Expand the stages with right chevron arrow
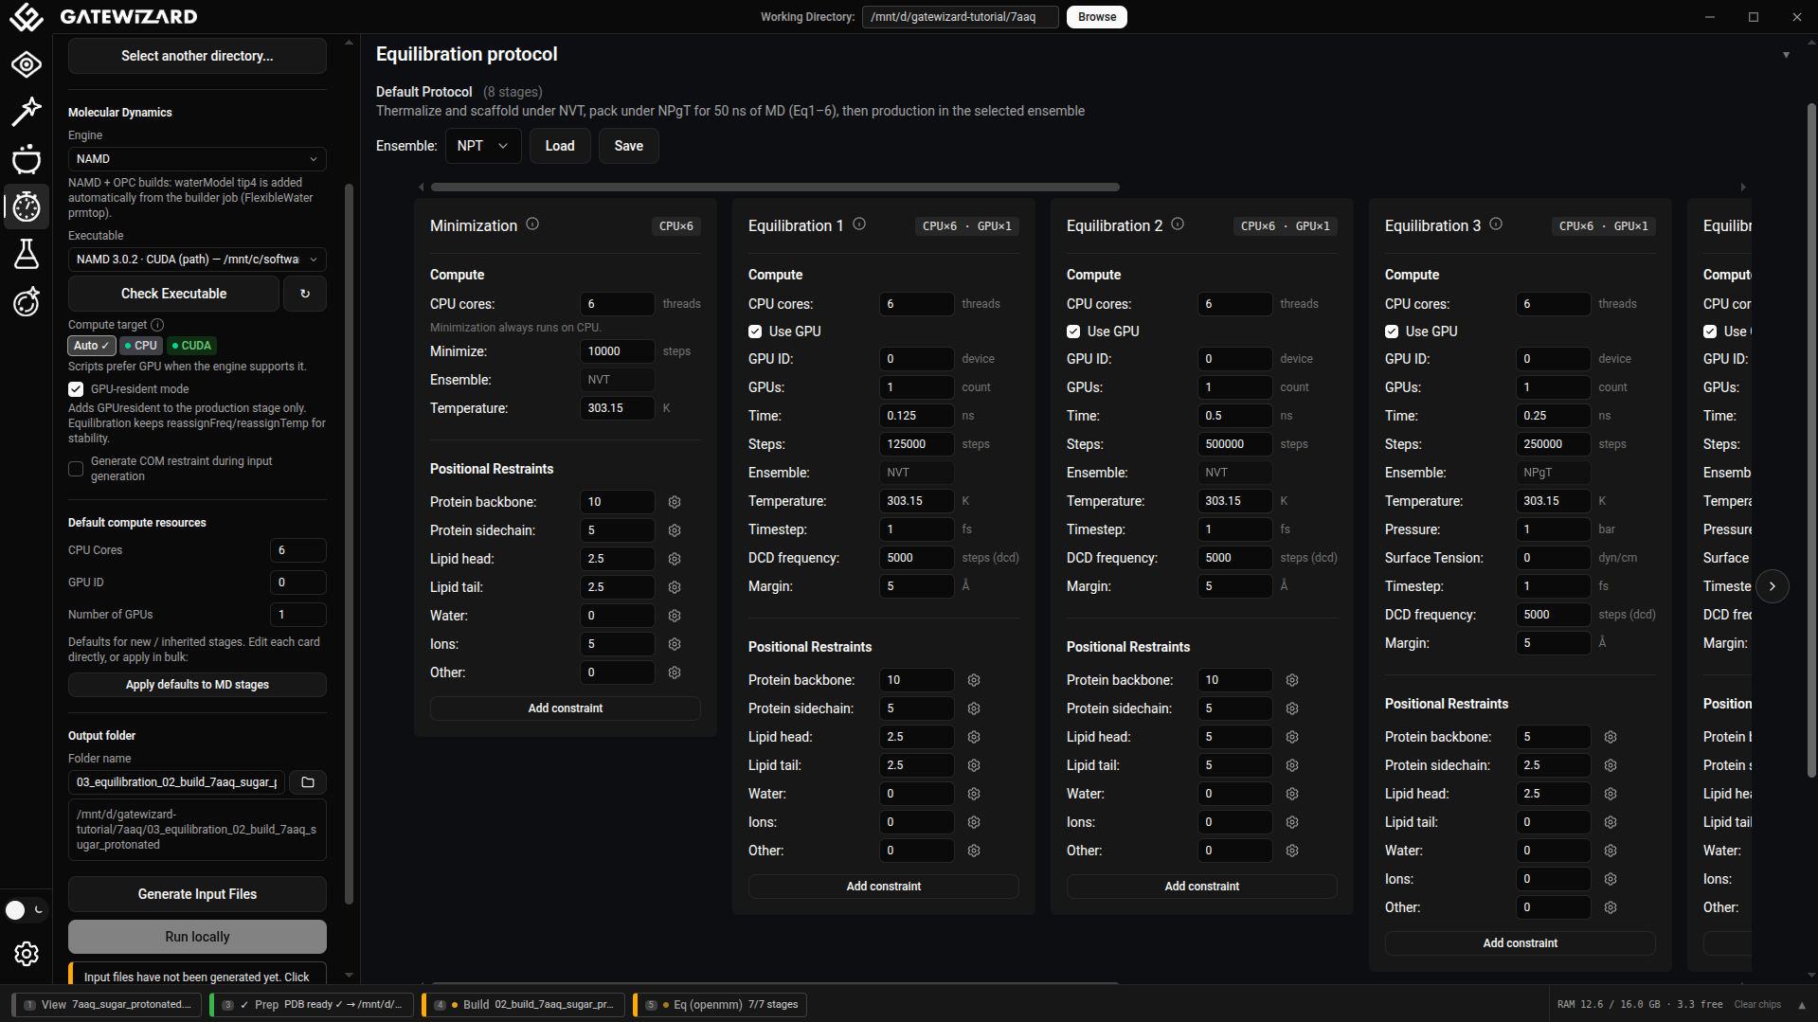Image resolution: width=1818 pixels, height=1022 pixels. (x=1773, y=586)
